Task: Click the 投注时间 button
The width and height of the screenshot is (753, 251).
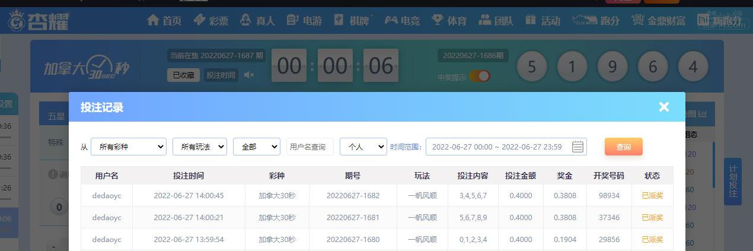Action: (x=221, y=75)
